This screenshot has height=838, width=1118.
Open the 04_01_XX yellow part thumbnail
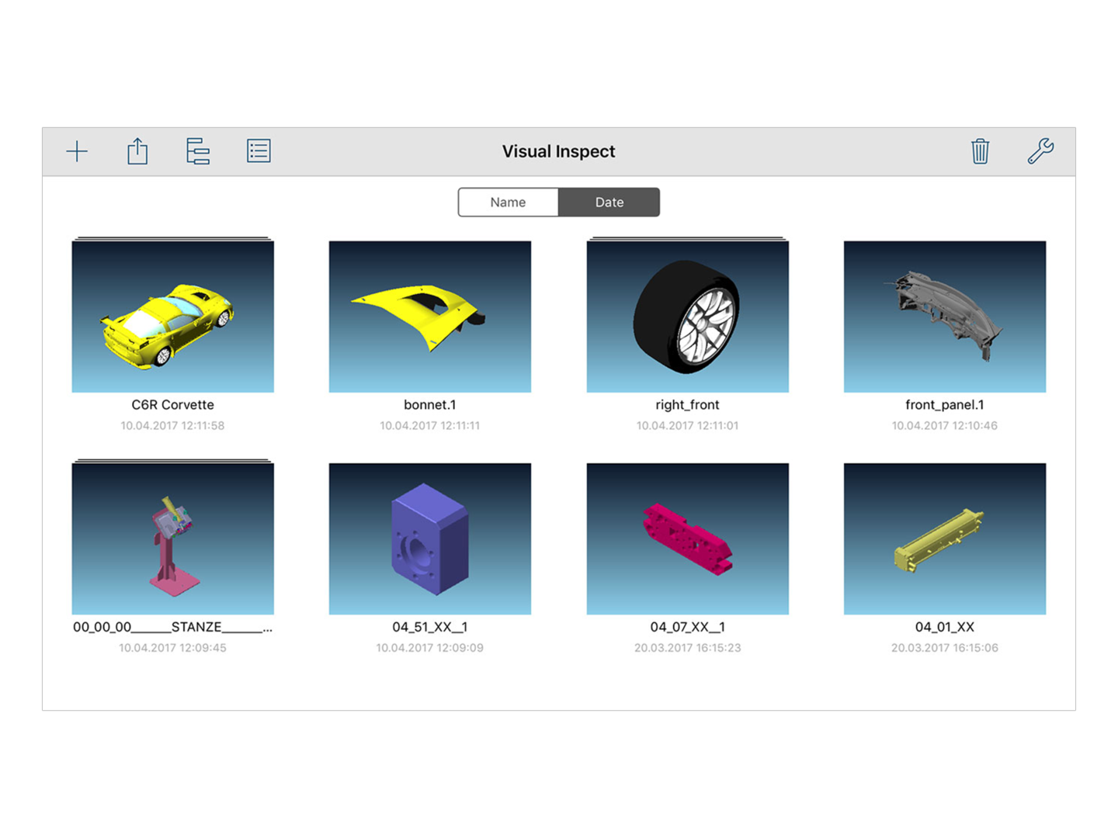point(945,538)
